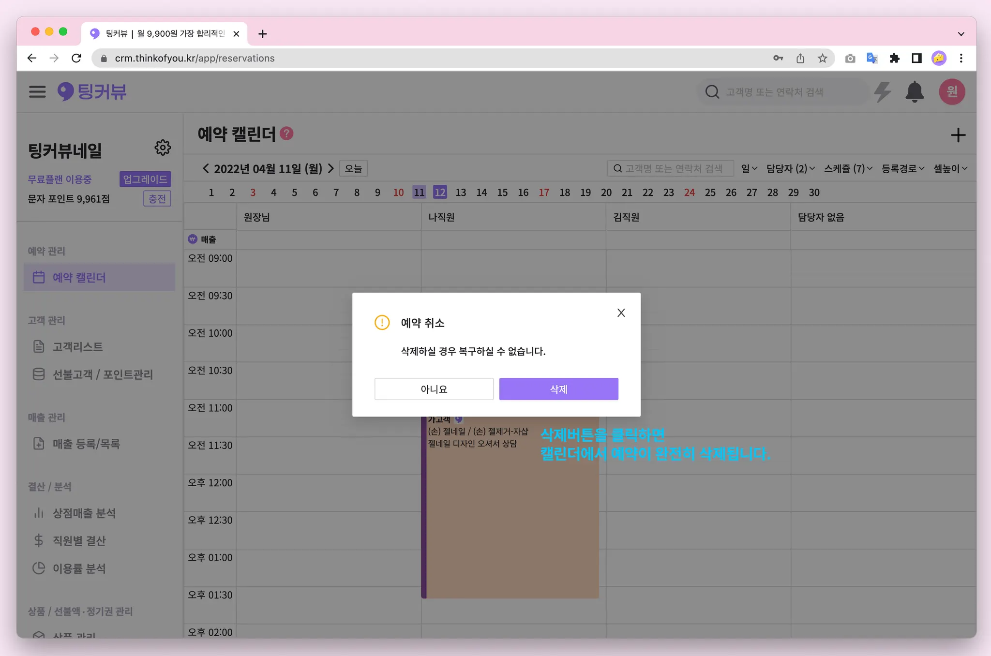991x656 pixels.
Task: Go to next day with right chevron
Action: [x=331, y=168]
